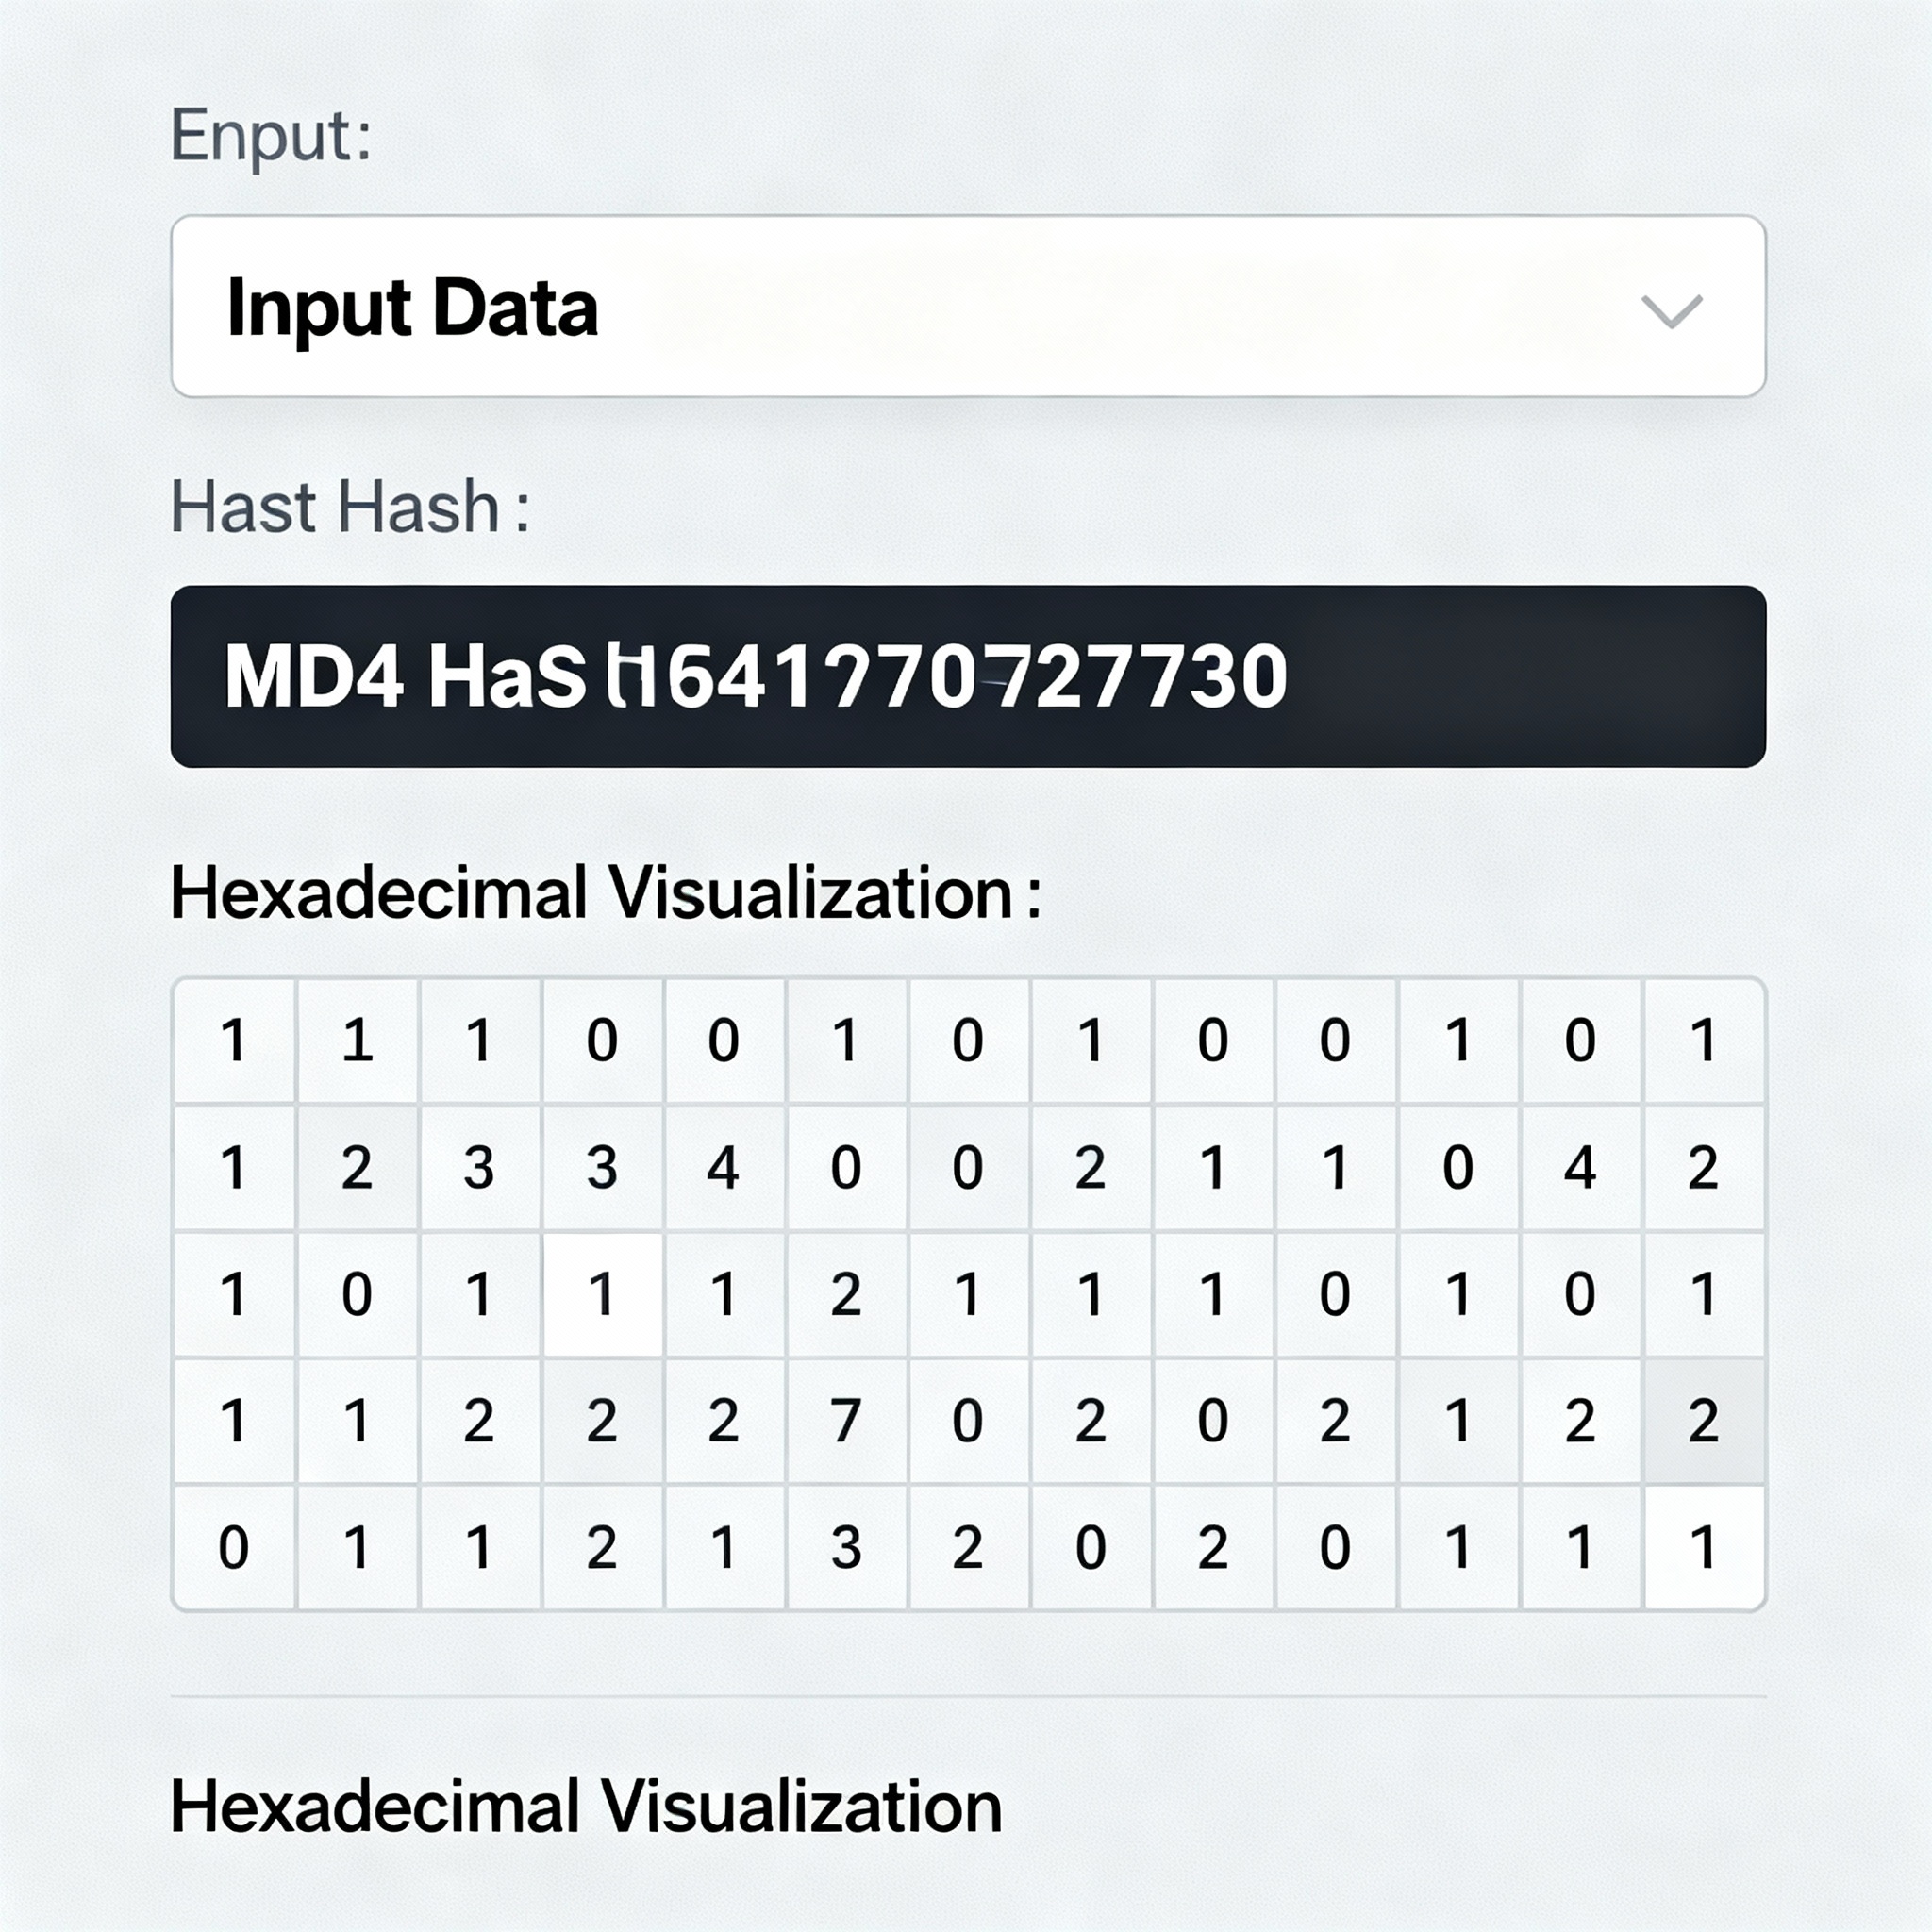1932x1932 pixels.
Task: Click the last cell in row two showing 2
Action: tap(1703, 1167)
